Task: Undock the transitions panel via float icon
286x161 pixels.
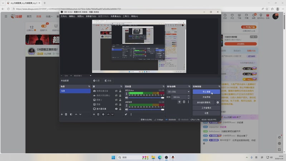Action: (x=189, y=86)
